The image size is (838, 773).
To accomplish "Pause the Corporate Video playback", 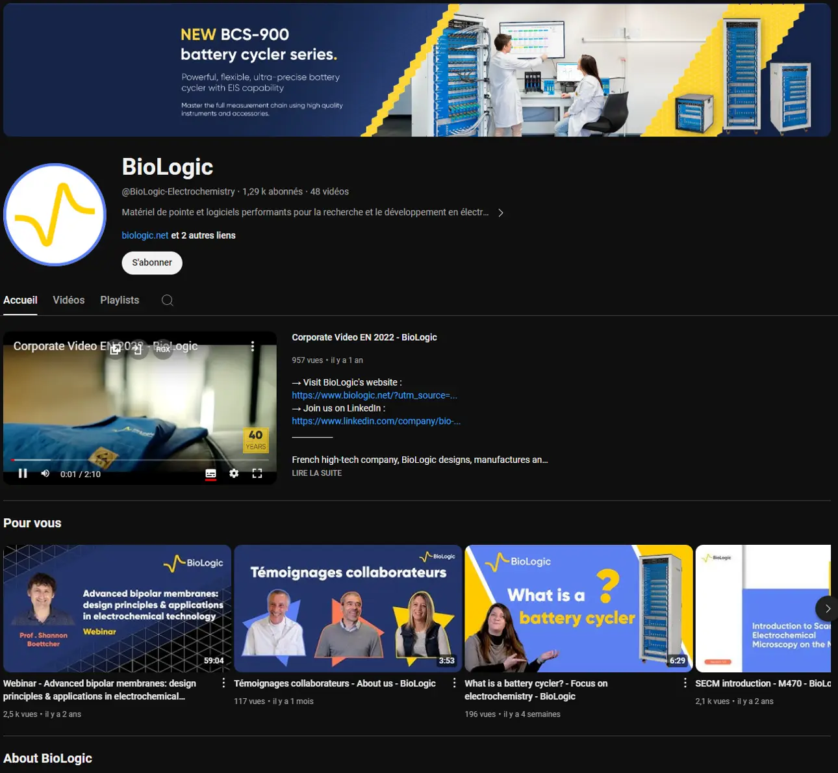I will tap(23, 473).
